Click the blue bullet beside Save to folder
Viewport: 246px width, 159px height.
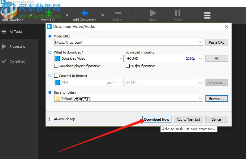click(x=50, y=92)
